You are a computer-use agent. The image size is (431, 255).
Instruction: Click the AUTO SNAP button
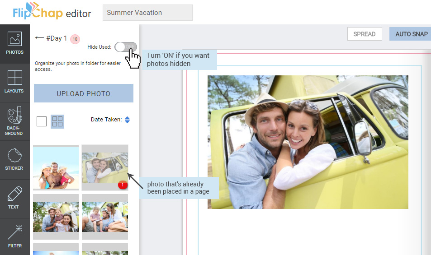(411, 34)
